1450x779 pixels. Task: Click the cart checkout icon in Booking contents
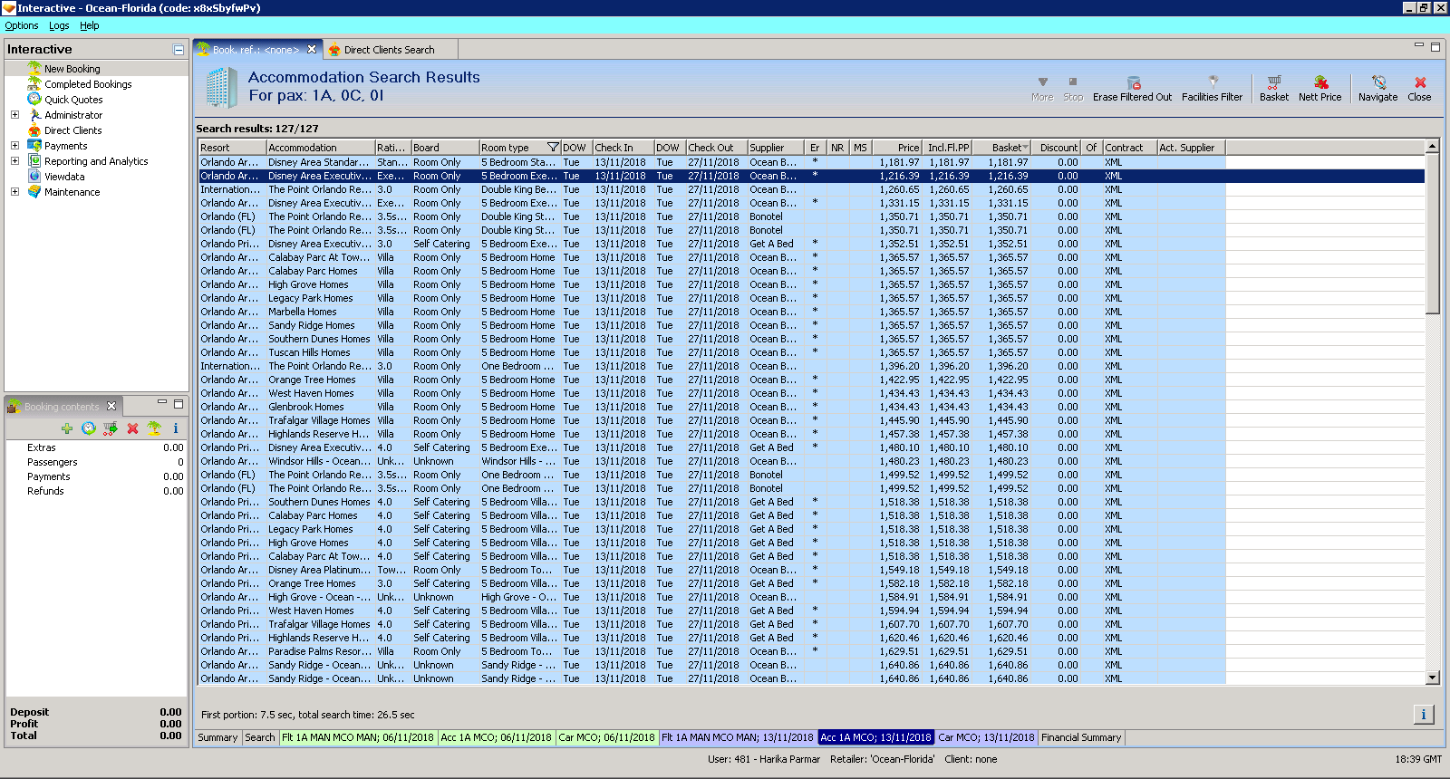pyautogui.click(x=111, y=428)
